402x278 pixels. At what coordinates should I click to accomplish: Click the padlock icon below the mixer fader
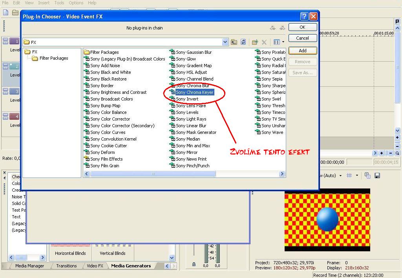pyautogui.click(x=194, y=264)
